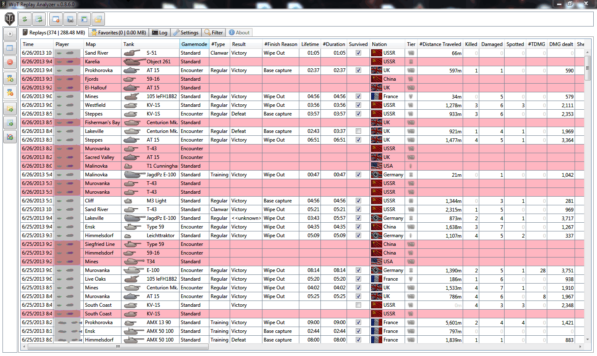The width and height of the screenshot is (597, 356).
Task: Click the Leichttraktor tank icon
Action: coord(128,236)
